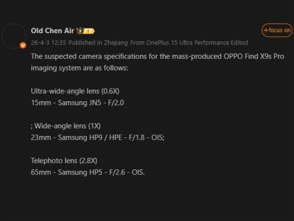
Task: Click the 'Edited' label in the post header
Action: pyautogui.click(x=240, y=43)
